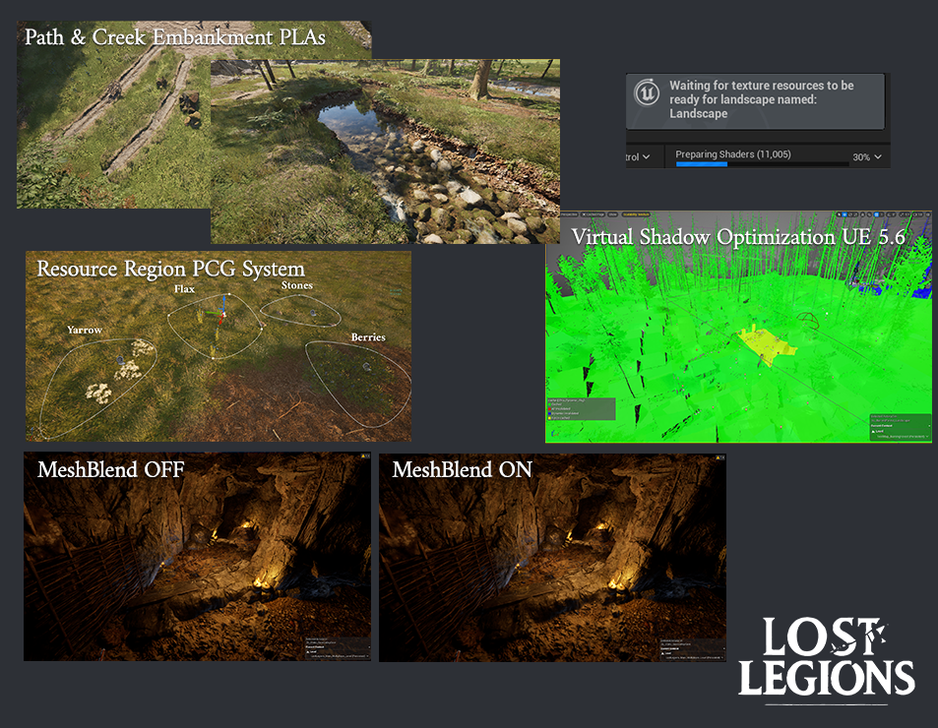Viewport: 938px width, 728px height.
Task: Expand the 30% dropdown arrow
Action: point(878,156)
